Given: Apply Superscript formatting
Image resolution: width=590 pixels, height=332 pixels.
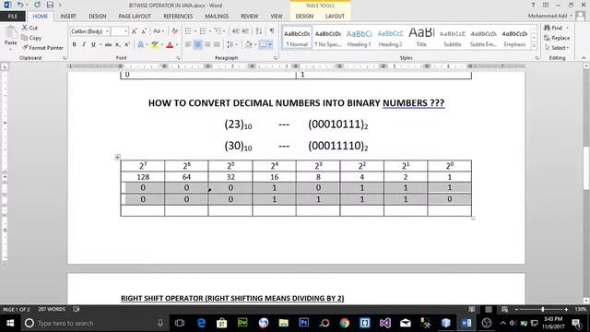Looking at the screenshot, I should [x=127, y=45].
